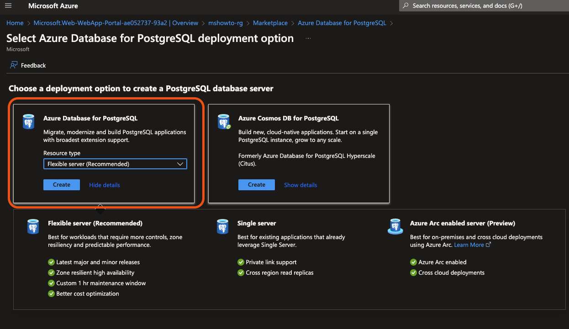Click Hide details on Azure Database card
Viewport: 569px width, 329px height.
(x=105, y=185)
